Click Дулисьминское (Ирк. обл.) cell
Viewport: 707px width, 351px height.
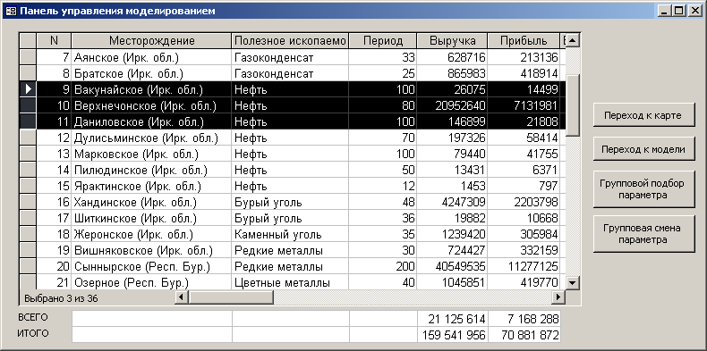click(151, 138)
